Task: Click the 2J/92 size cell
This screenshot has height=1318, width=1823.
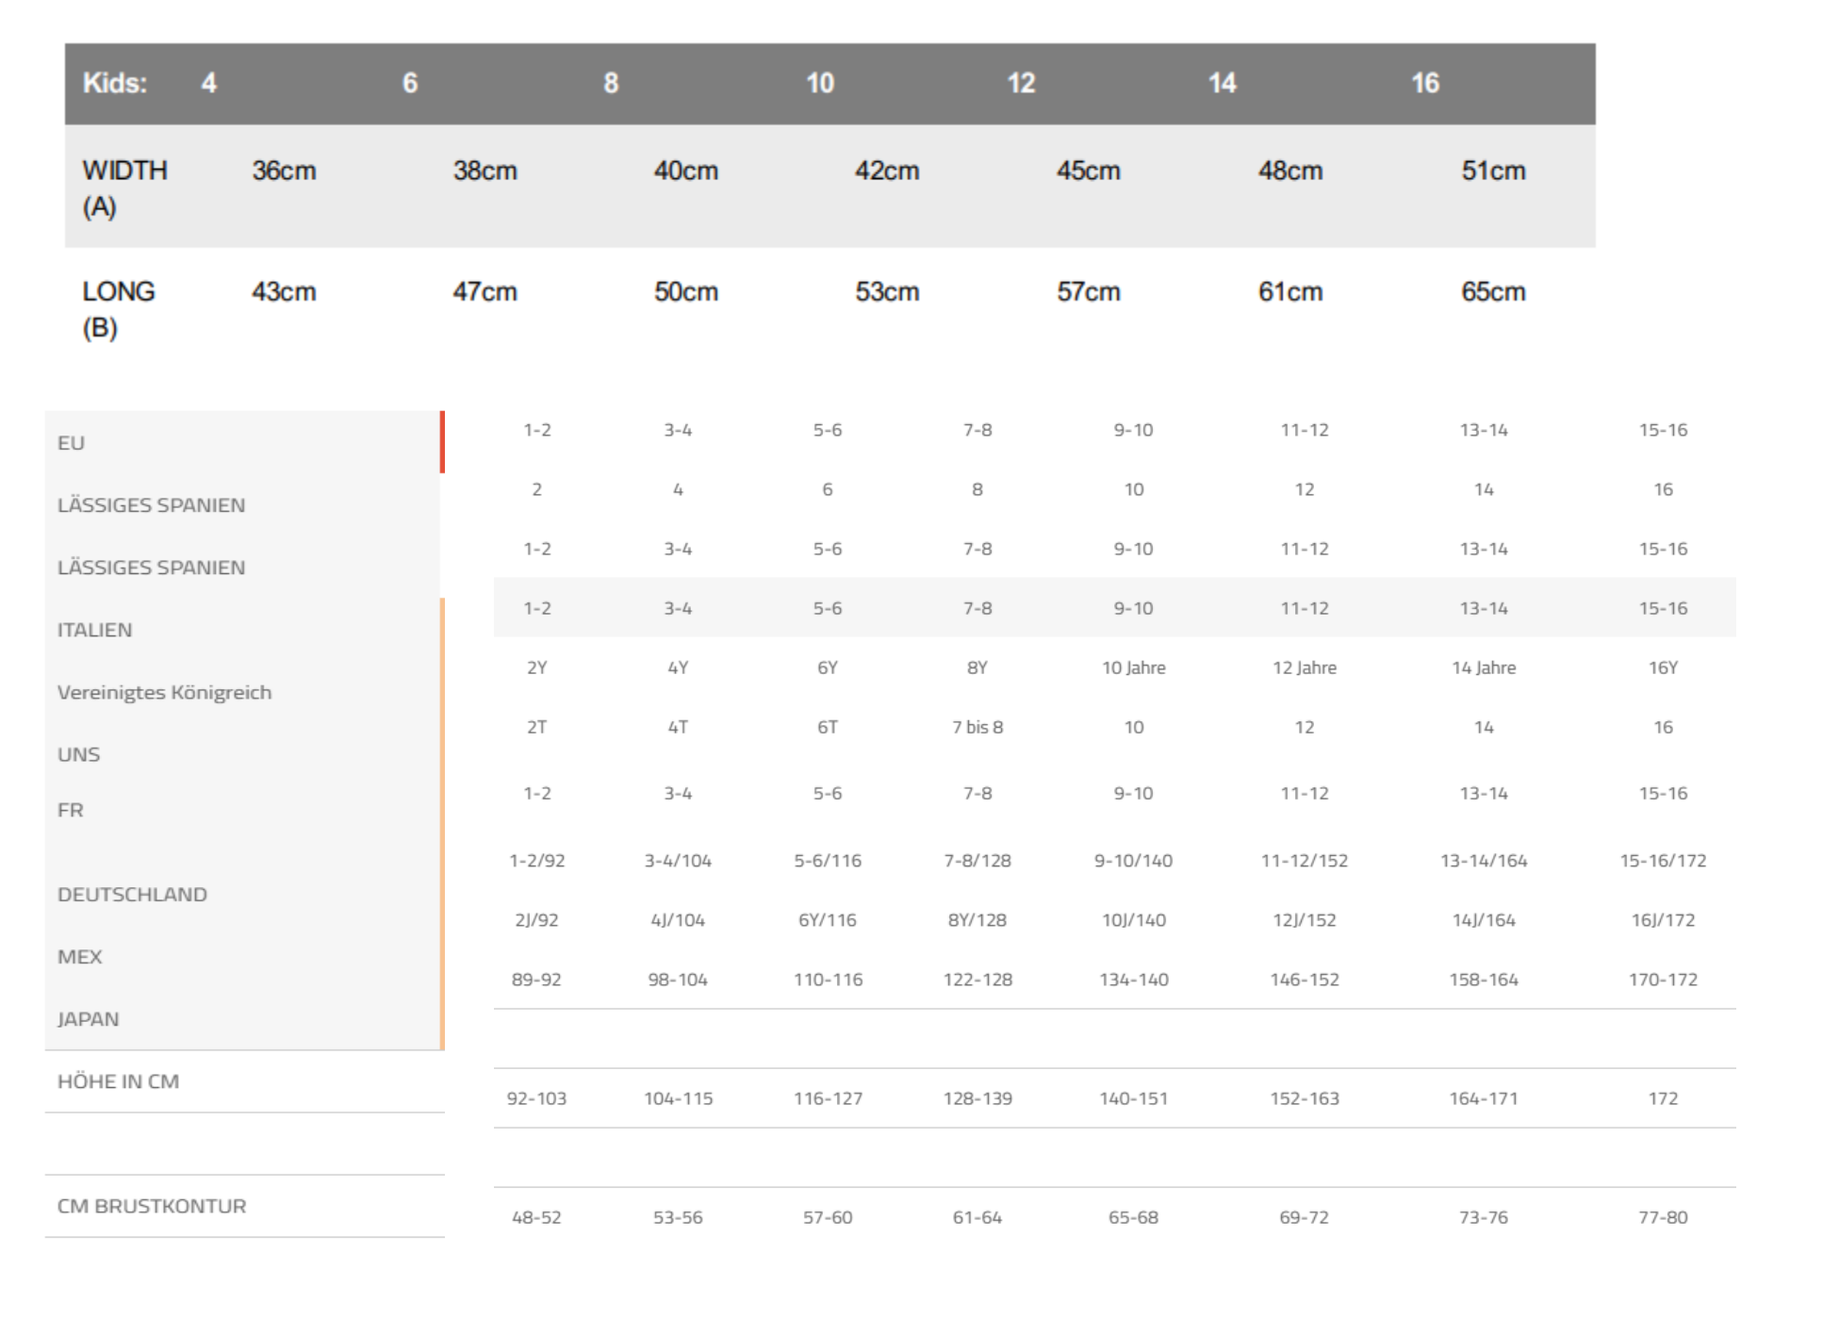Action: click(536, 920)
